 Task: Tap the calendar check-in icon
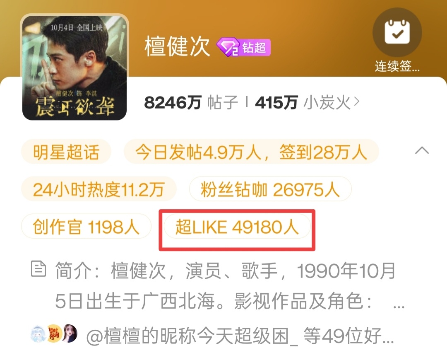[397, 32]
